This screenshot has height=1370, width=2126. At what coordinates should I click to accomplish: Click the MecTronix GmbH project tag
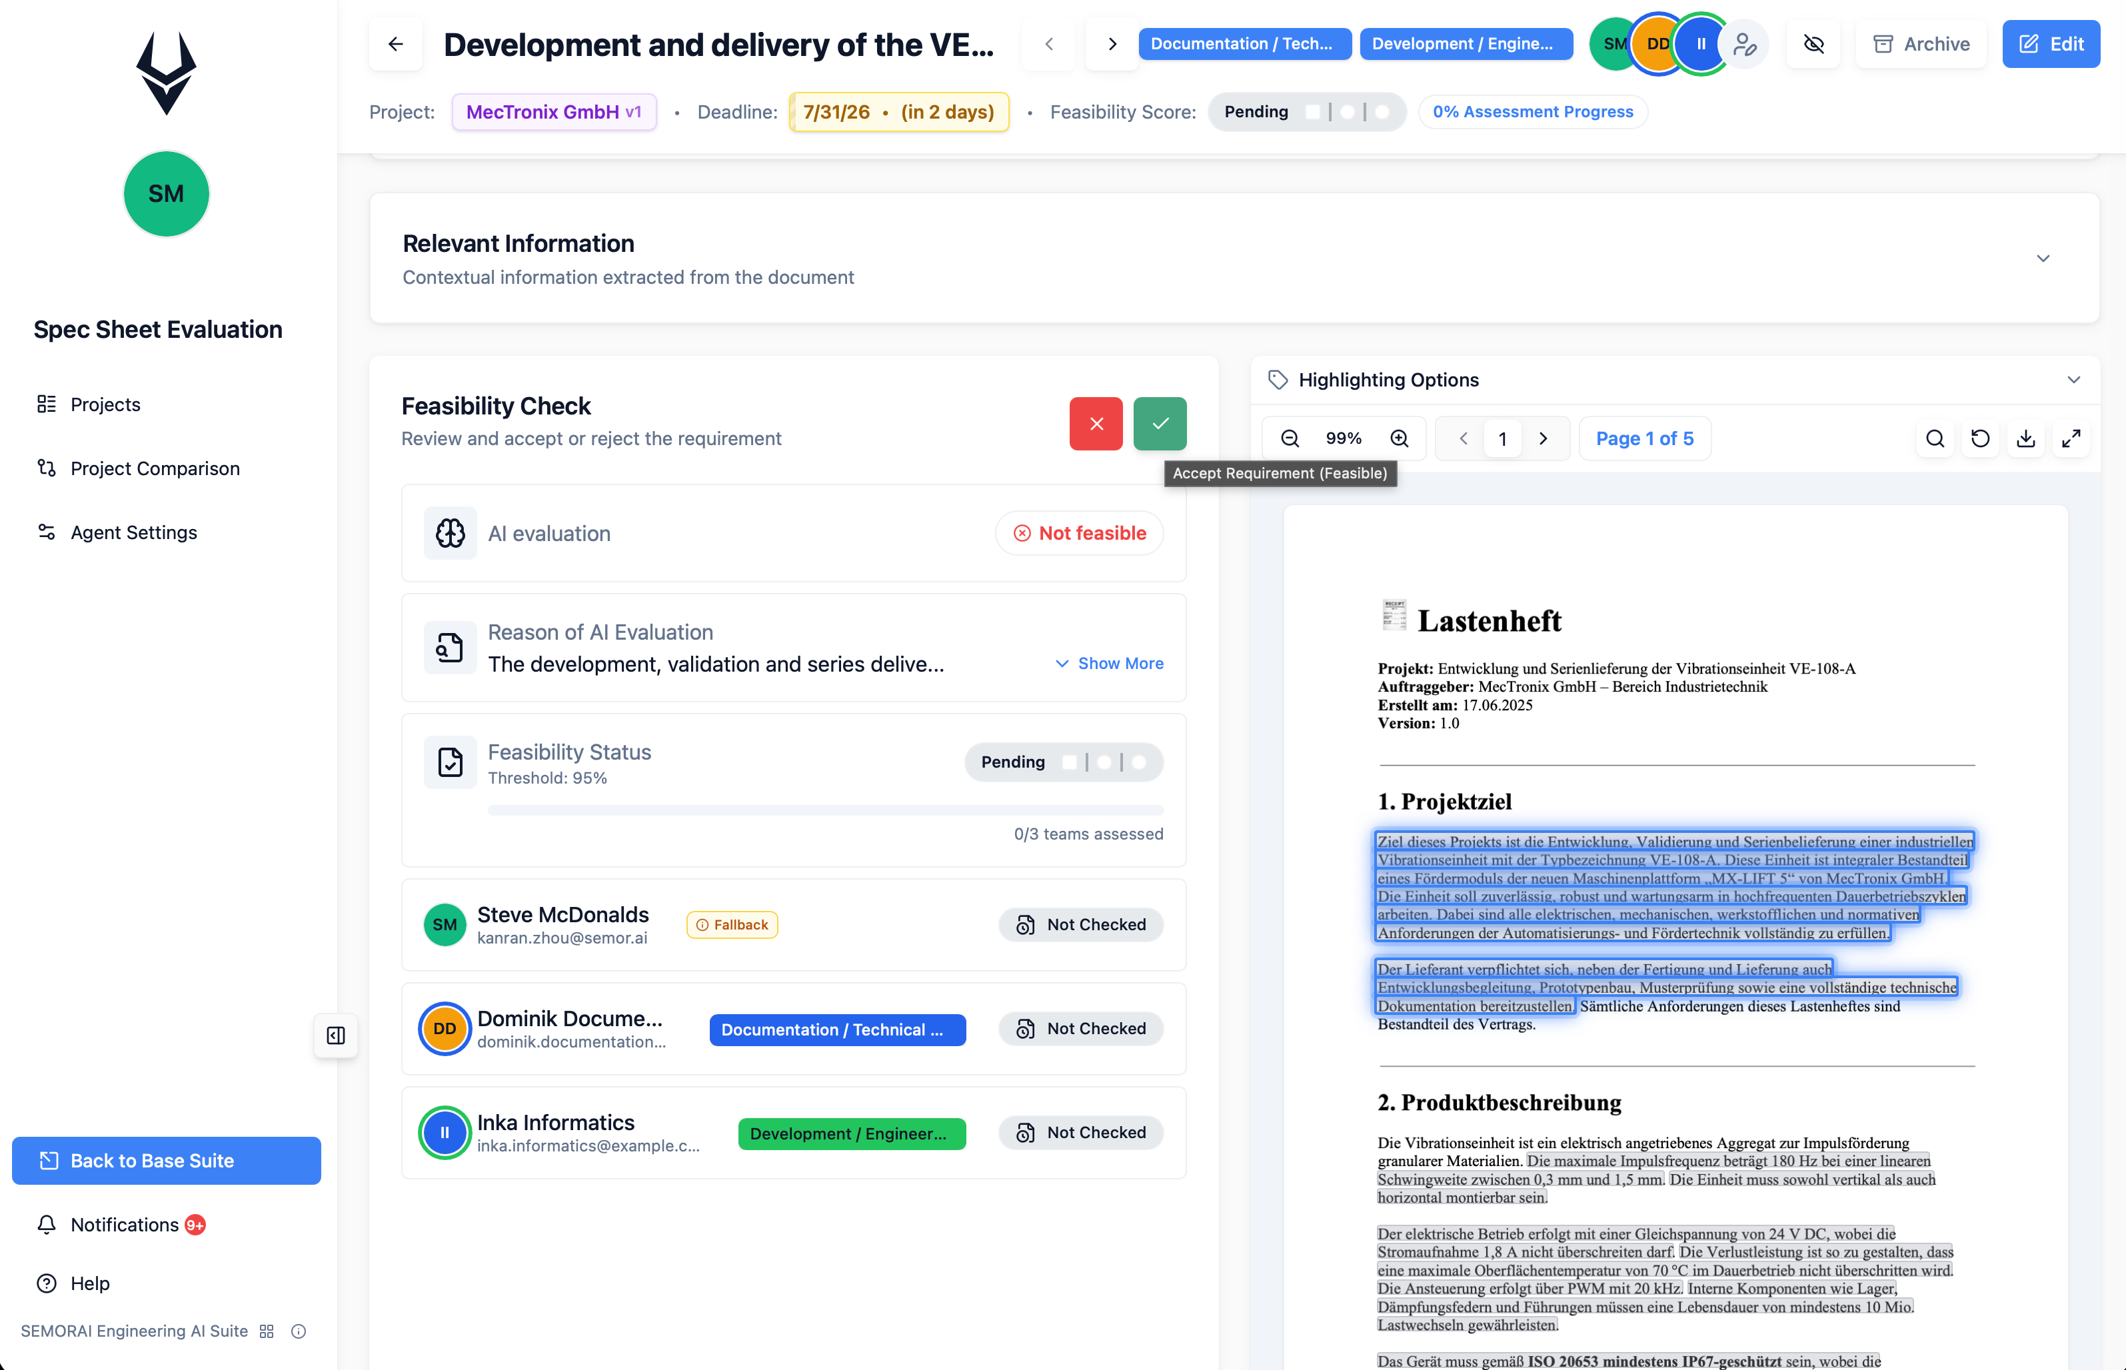pos(554,112)
